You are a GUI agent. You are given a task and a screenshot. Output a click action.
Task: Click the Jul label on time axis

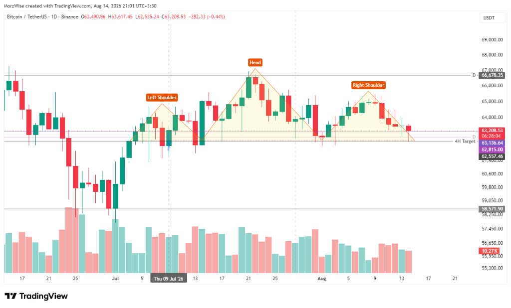coord(115,279)
